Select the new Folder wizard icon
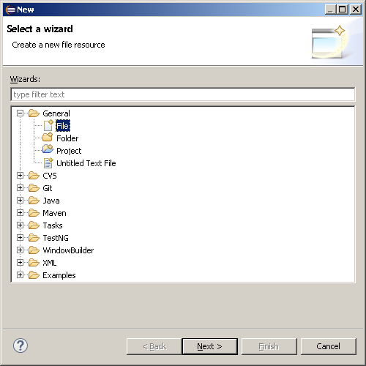366x366 pixels. [x=48, y=138]
